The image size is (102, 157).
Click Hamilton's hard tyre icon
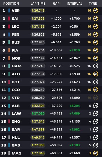coord(96,66)
